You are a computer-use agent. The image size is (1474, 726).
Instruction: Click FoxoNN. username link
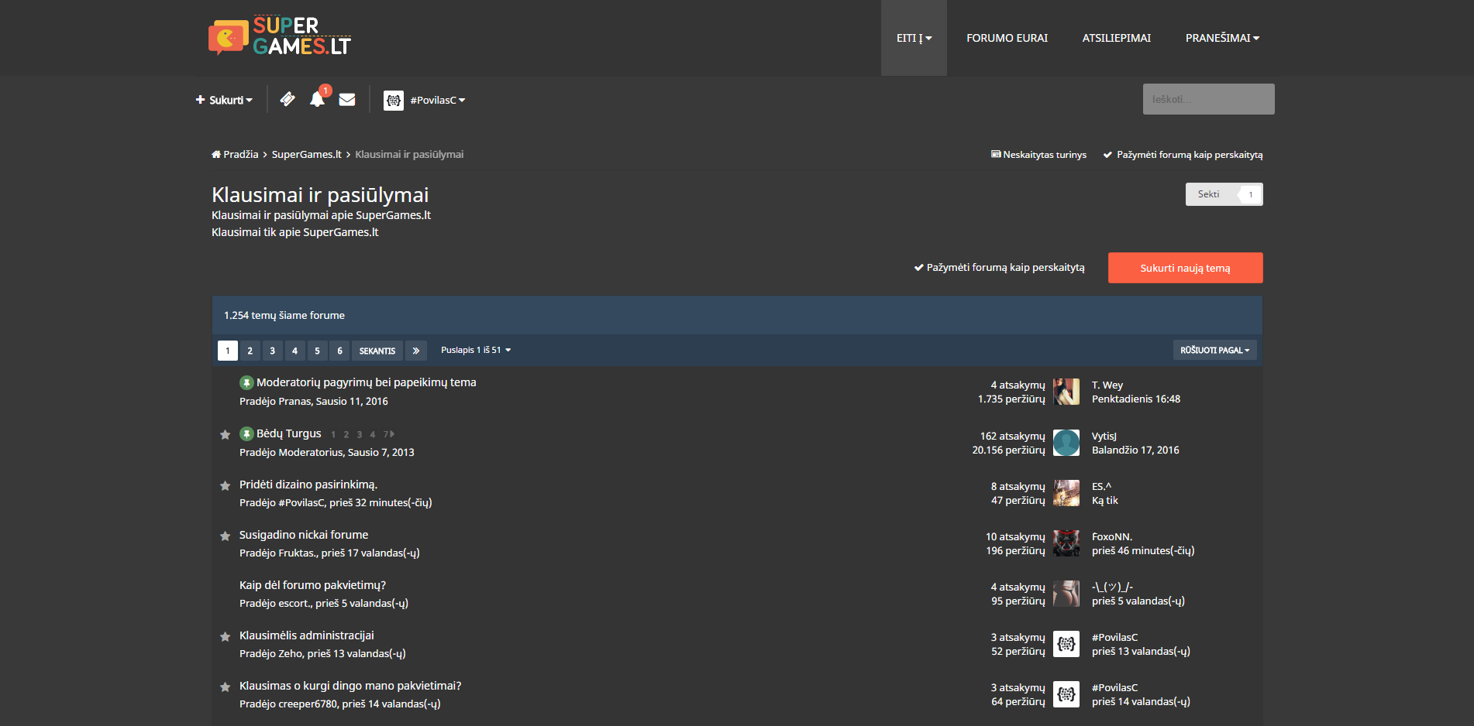tap(1112, 537)
